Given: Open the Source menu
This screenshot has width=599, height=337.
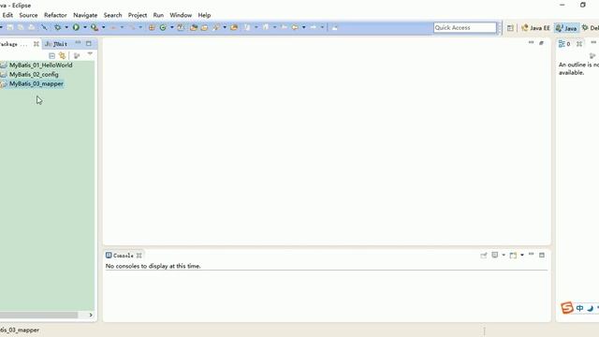Looking at the screenshot, I should [28, 15].
